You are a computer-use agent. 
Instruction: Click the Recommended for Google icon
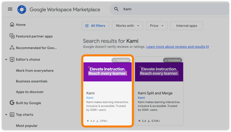(x=12, y=48)
